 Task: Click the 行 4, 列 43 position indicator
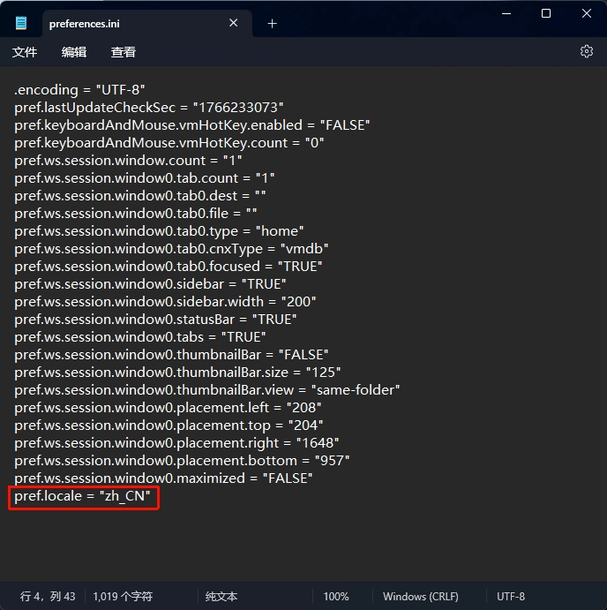click(x=48, y=597)
